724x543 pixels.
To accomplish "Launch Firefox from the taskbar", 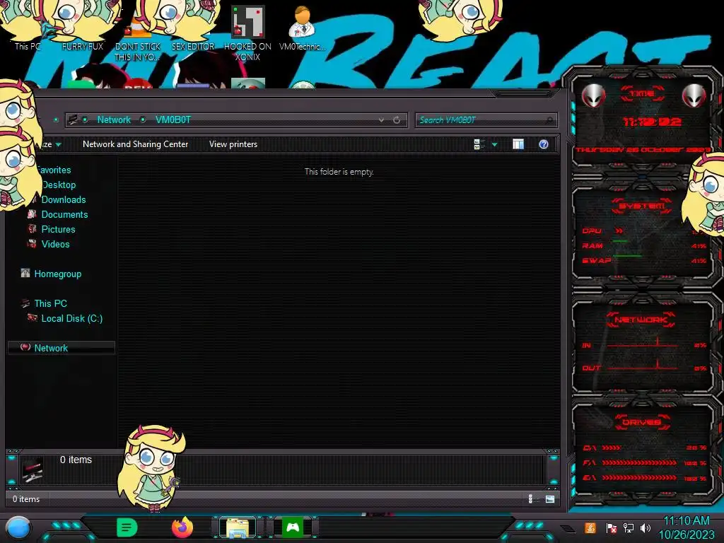I will coord(182,527).
